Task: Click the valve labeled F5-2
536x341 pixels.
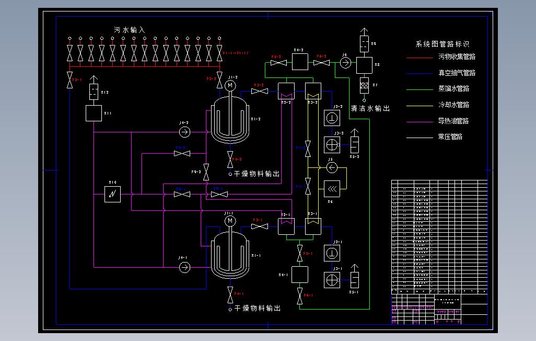Action: coord(278,63)
